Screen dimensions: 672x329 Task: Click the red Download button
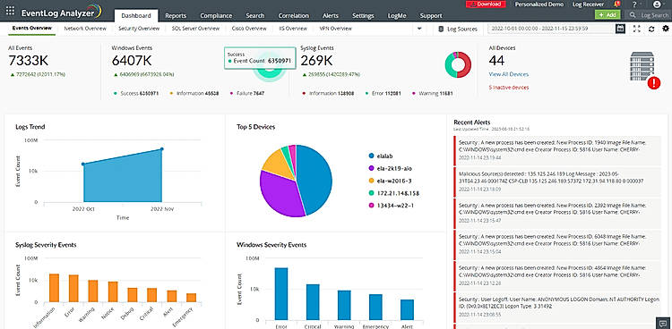486,4
